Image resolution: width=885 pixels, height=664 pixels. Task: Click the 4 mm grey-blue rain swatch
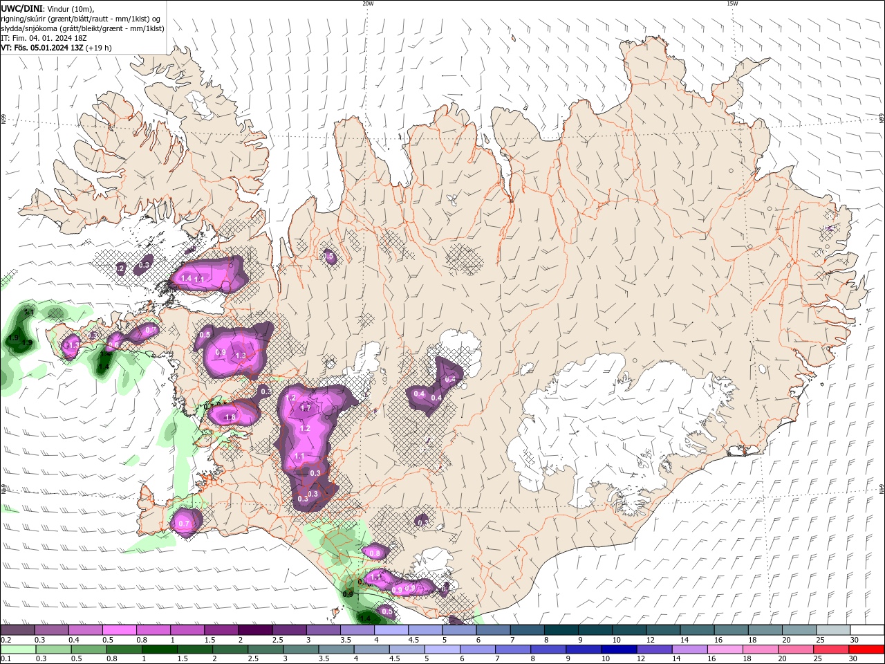click(x=372, y=649)
